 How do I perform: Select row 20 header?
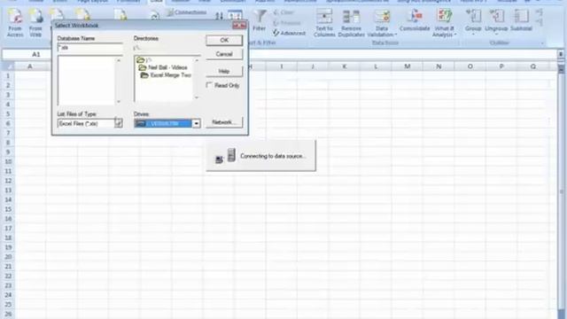click(8, 257)
